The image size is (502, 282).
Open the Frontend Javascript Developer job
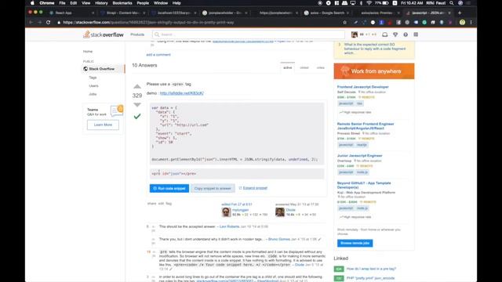pos(362,87)
